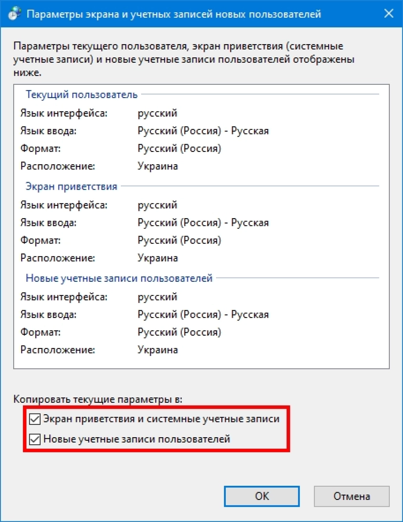403x522 pixels.
Task: Select the Экран приветствия group header
Action: tap(71, 186)
